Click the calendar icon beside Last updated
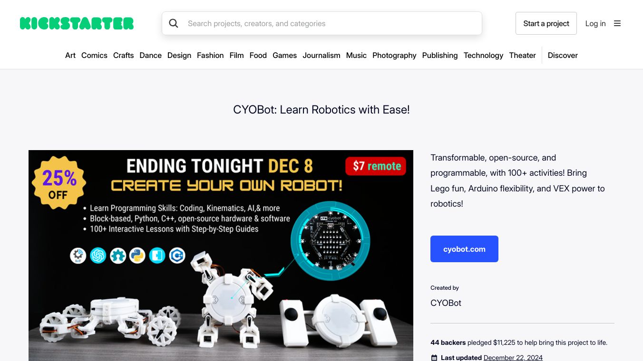Image resolution: width=643 pixels, height=361 pixels. (434, 358)
